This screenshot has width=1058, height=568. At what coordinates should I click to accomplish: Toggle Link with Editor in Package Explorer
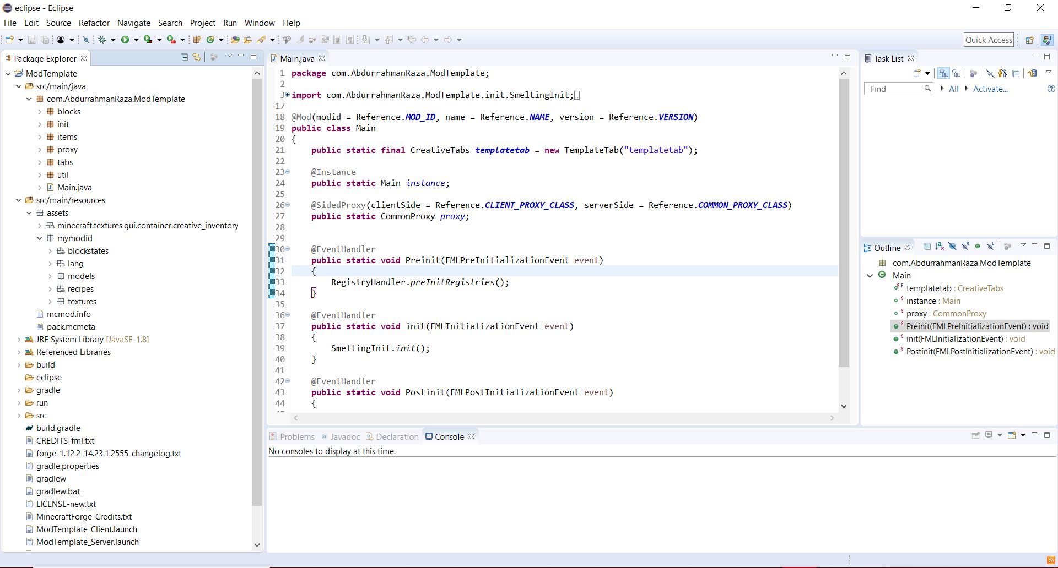click(x=197, y=57)
